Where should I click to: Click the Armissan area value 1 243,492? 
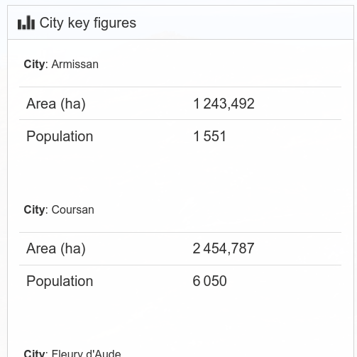pyautogui.click(x=224, y=104)
